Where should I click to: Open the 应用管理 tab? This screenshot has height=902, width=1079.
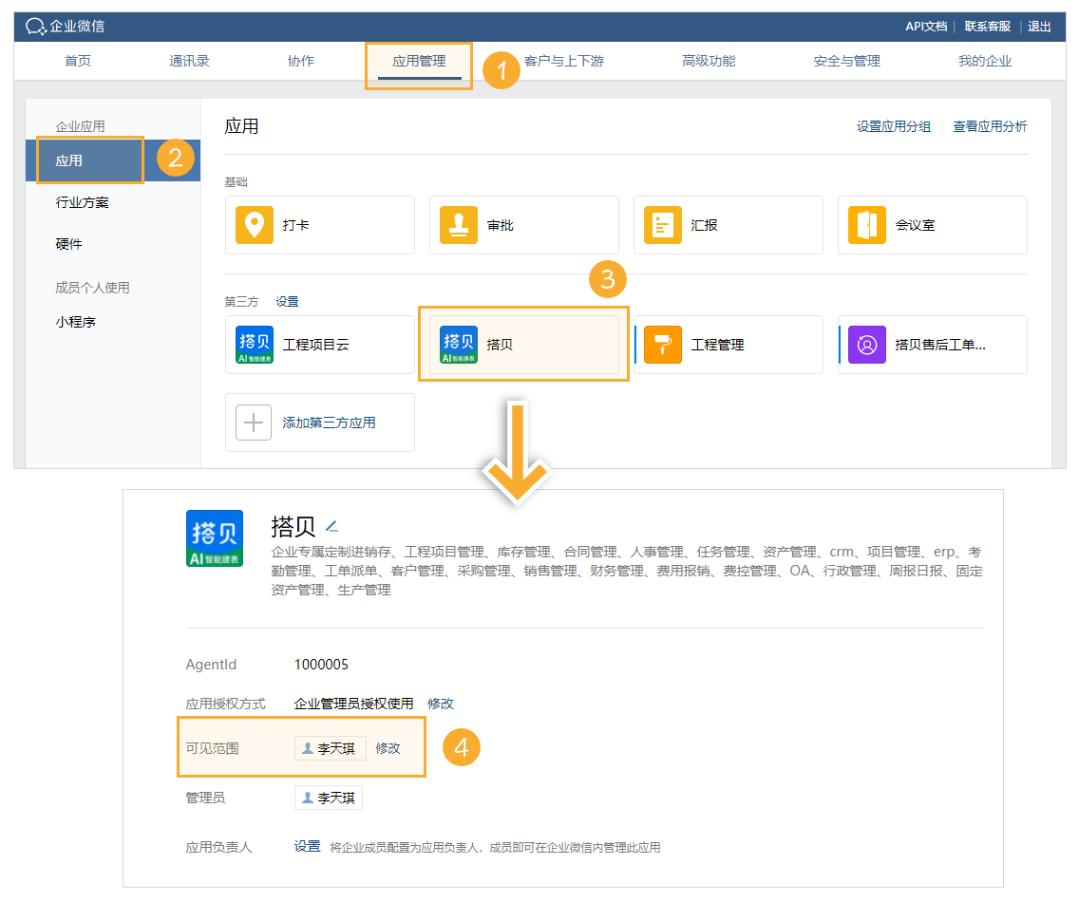[x=418, y=60]
